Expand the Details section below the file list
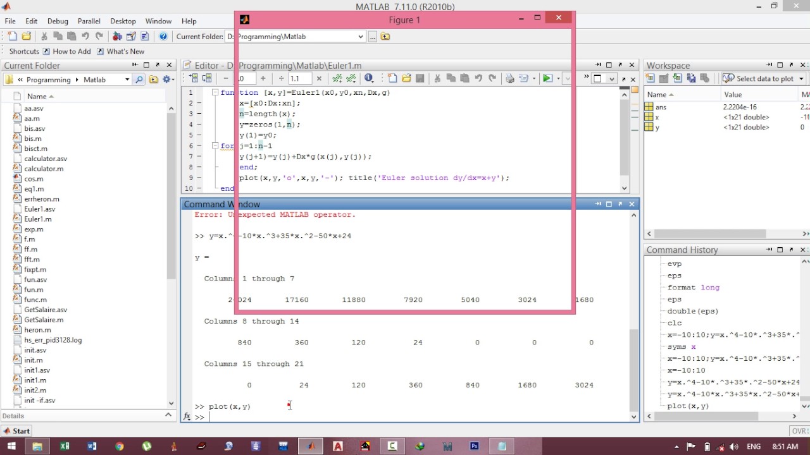 click(168, 415)
